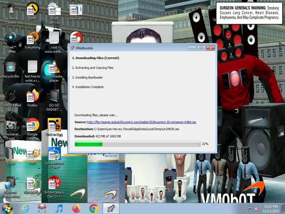The image size is (285, 214).
Task: Open the Extras desktop folder
Action: [x=11, y=156]
